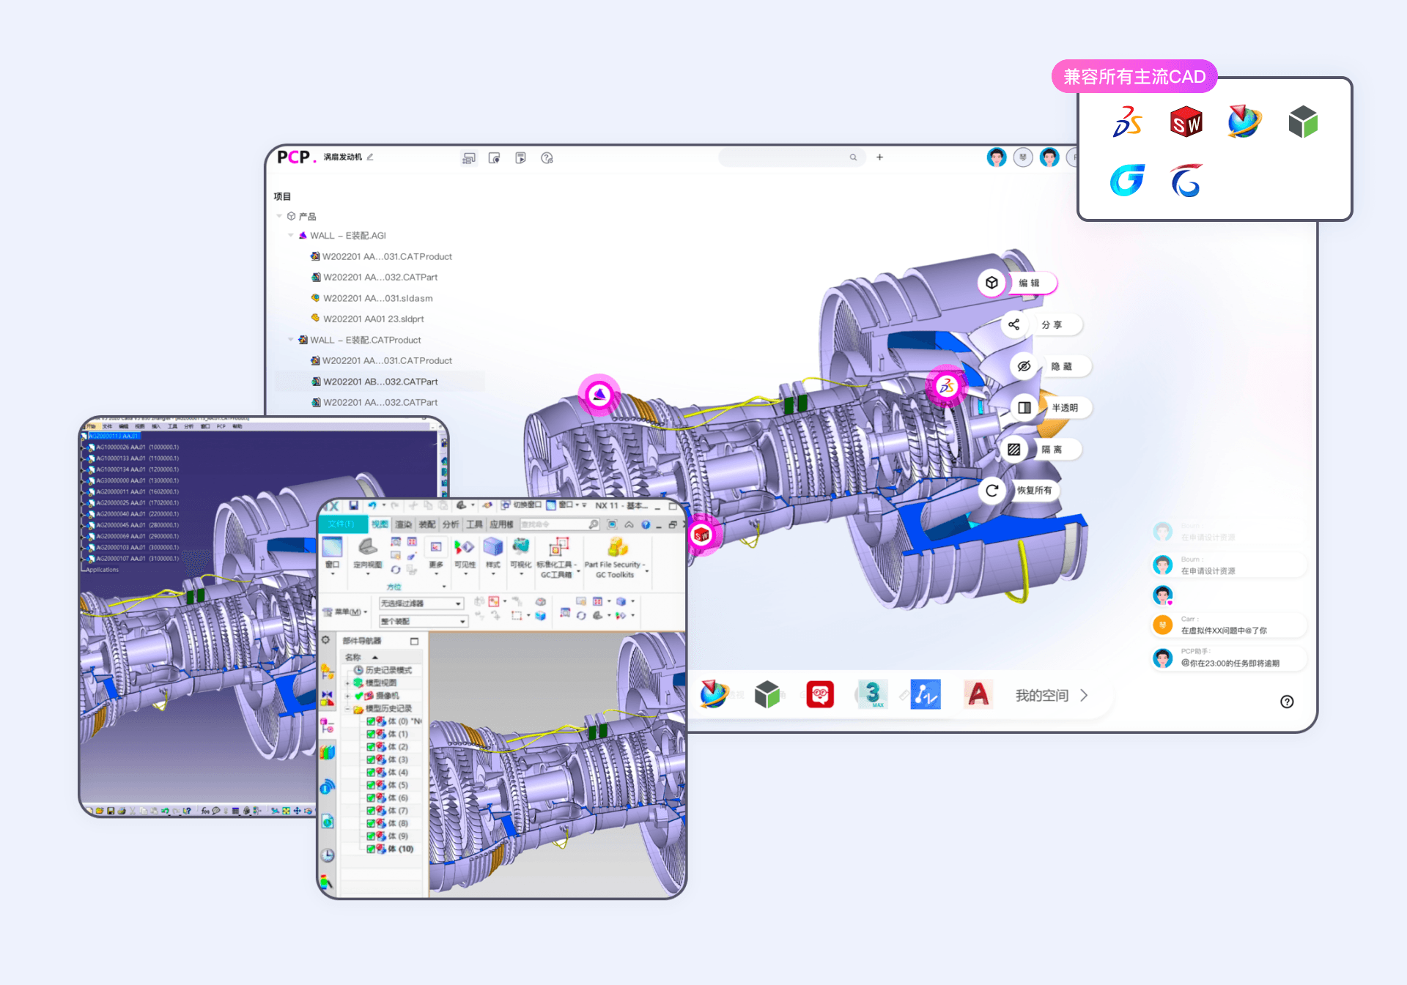Collapse the 模型历史记录 tree node
The image size is (1407, 985).
(x=347, y=709)
